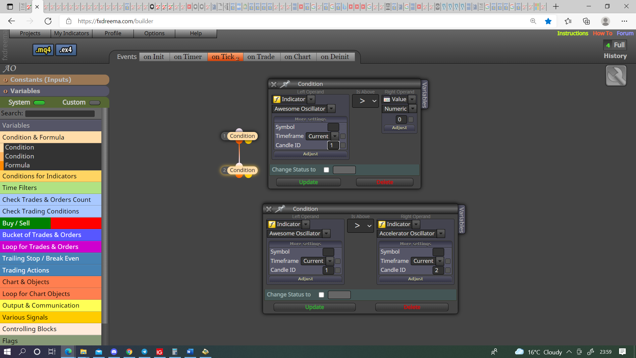This screenshot has width=636, height=358.
Task: Open Task View on taskbar
Action: click(x=52, y=352)
